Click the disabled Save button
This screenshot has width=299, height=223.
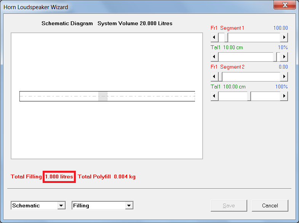229,205
